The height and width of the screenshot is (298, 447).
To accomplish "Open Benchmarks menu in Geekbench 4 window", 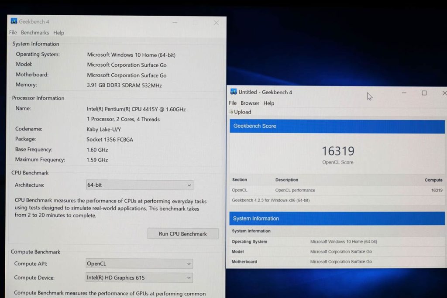I will pos(35,32).
